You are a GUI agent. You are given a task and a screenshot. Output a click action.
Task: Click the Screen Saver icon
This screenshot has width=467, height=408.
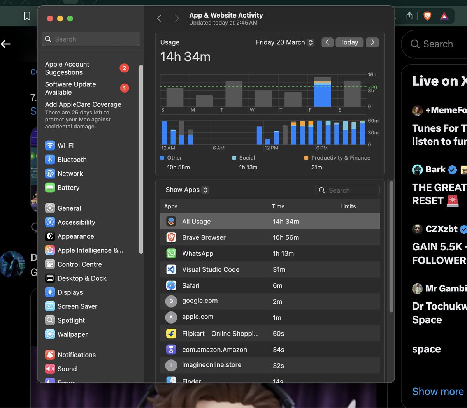[50, 306]
